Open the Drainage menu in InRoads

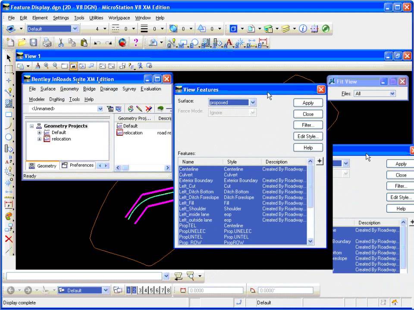[x=109, y=89]
